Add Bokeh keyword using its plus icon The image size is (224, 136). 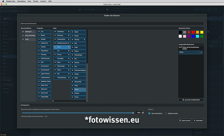(39, 36)
